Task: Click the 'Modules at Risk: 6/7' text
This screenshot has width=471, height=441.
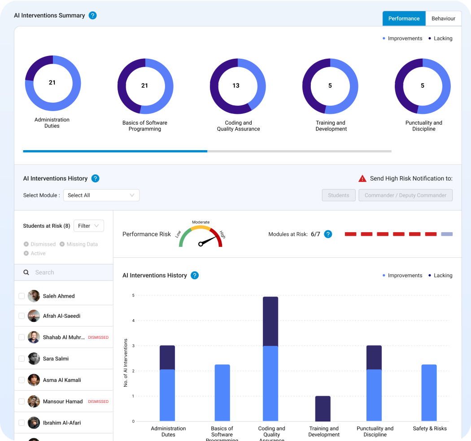Action: coord(294,234)
